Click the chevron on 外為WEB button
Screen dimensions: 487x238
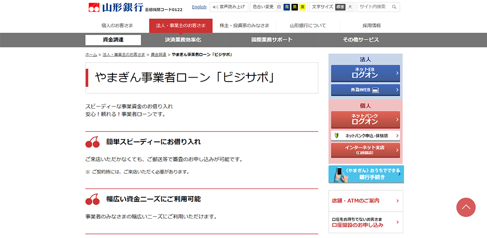[x=397, y=90]
